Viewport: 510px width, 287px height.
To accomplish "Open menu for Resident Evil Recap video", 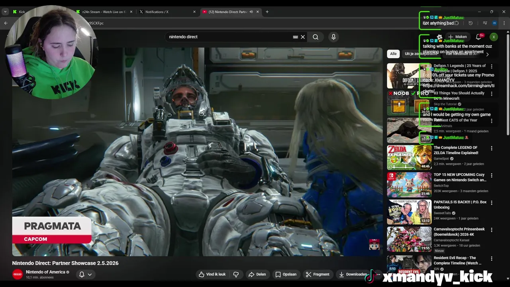I will coord(491,258).
